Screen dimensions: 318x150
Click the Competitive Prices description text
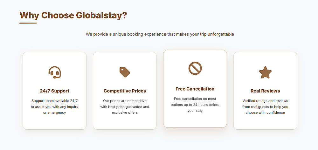[125, 106]
